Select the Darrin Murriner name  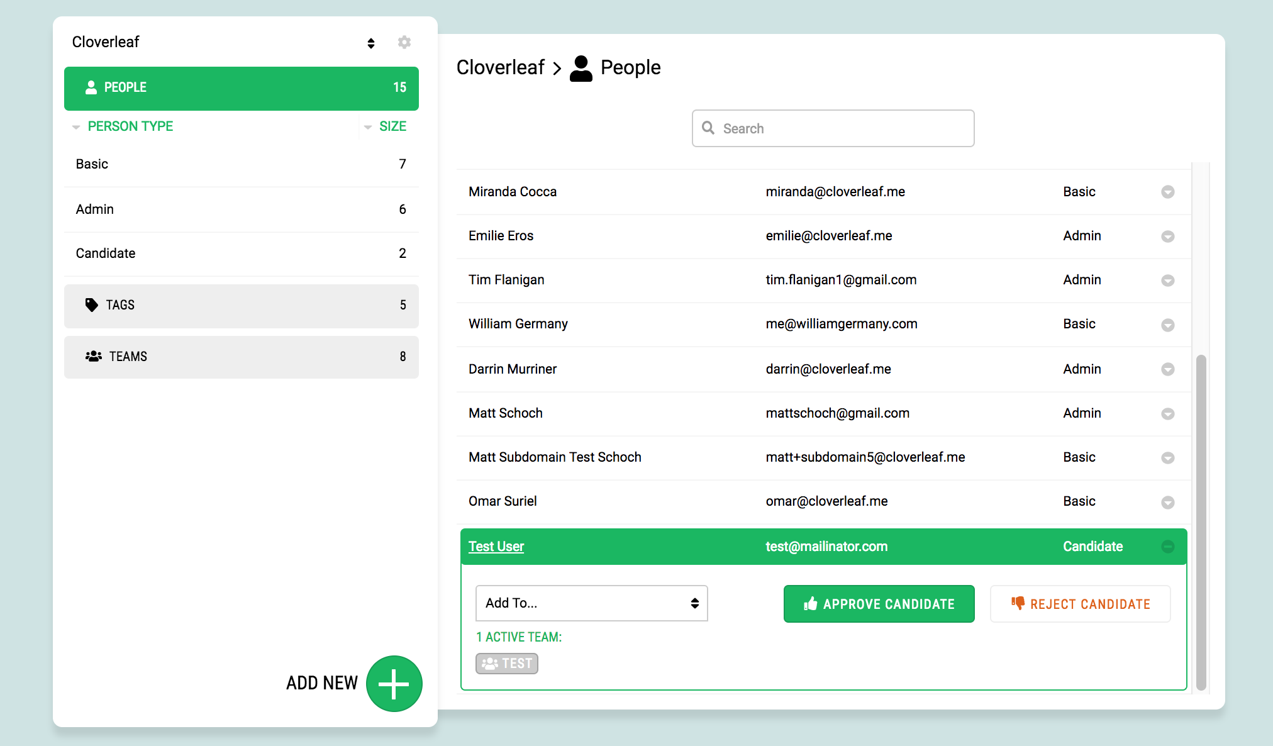[x=513, y=369]
